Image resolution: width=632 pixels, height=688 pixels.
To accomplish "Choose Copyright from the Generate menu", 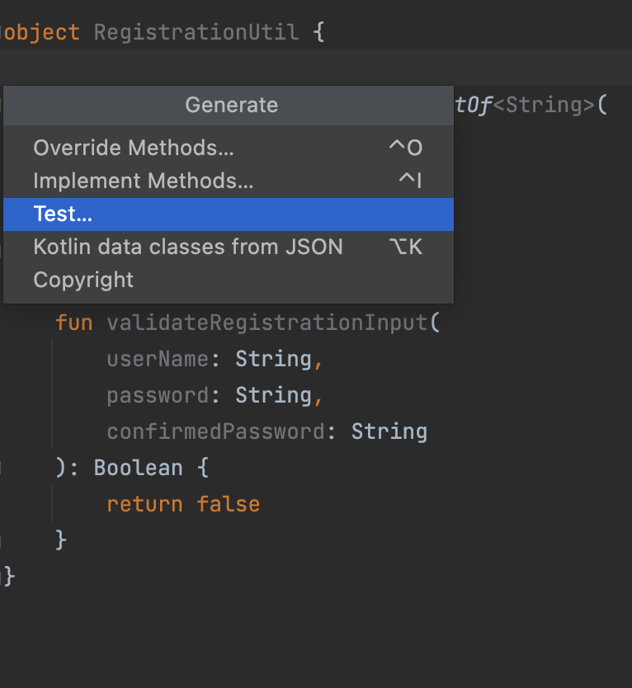I will click(83, 280).
